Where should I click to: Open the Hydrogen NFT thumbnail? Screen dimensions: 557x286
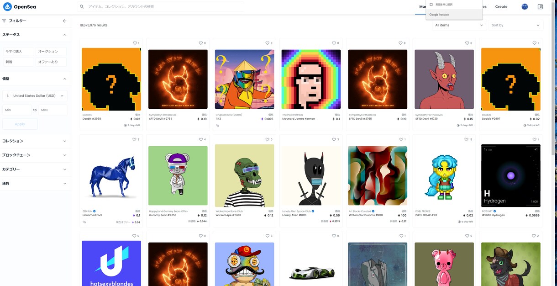pos(511,175)
